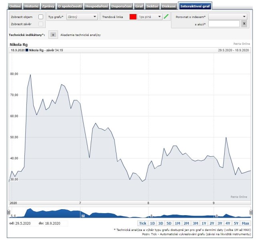Screen dimensions: 259x240
Task: Click the plus icon to add technical indicator
Action: 53,35
